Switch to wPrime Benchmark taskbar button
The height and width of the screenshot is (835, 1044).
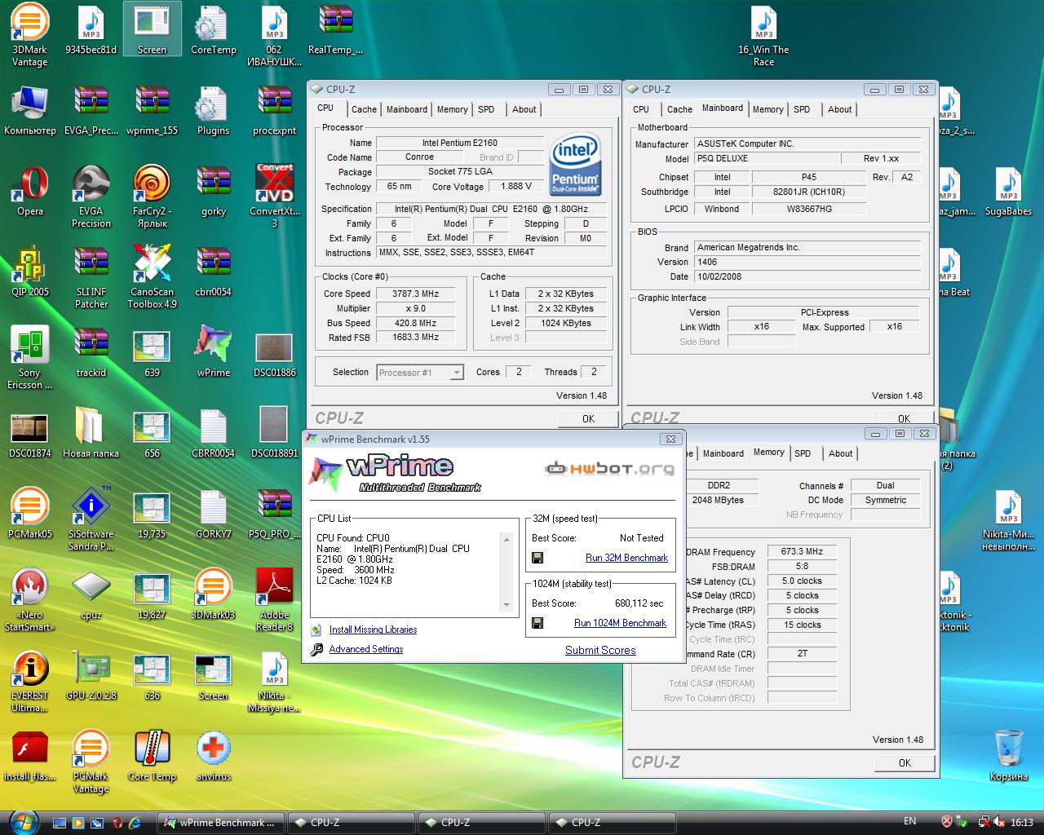click(221, 822)
